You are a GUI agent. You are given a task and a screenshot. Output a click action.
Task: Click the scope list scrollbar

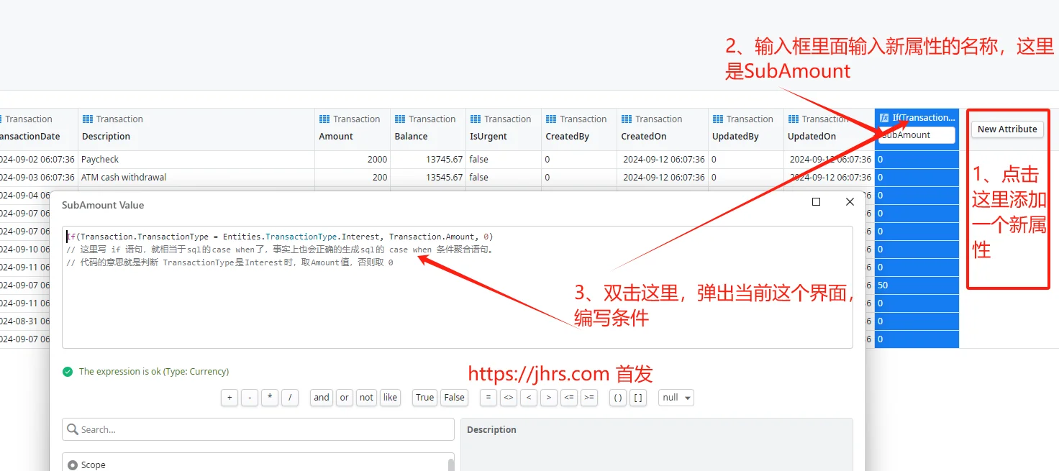(x=451, y=464)
